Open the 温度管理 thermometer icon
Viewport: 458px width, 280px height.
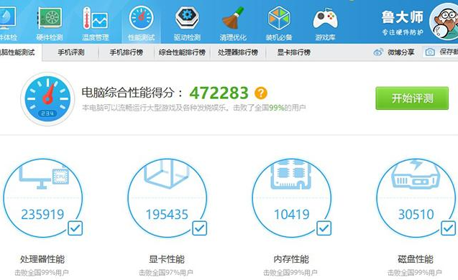coord(95,19)
